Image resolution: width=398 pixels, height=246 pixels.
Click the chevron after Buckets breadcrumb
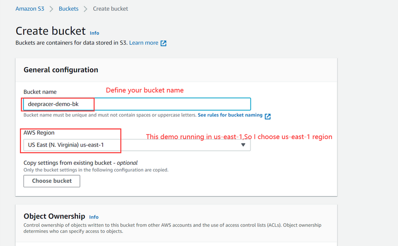click(x=85, y=9)
